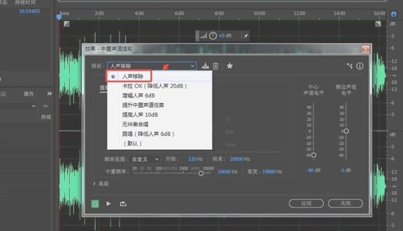Viewport: 403px width, 231px height.
Task: Mark preset as favorite with star icon
Action: coord(230,66)
